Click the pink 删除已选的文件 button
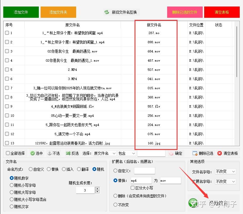This screenshot has height=214, width=243. click(185, 12)
